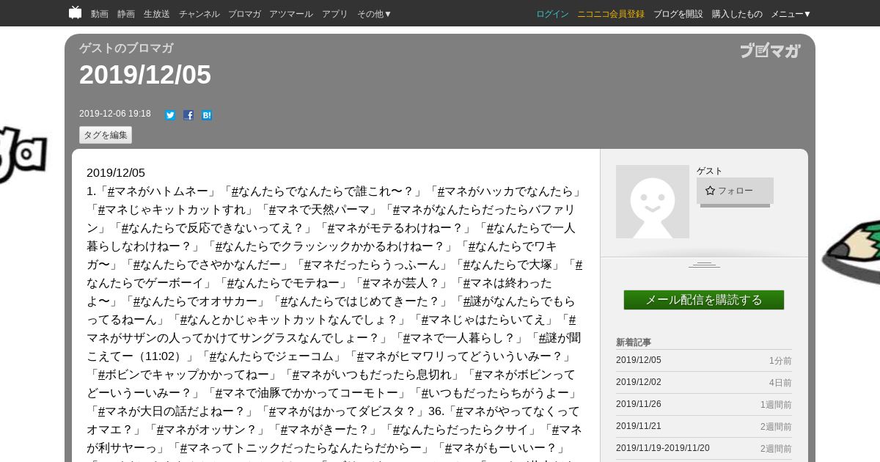Open recent article 2019/11/19-2019/11/20

coord(663,448)
